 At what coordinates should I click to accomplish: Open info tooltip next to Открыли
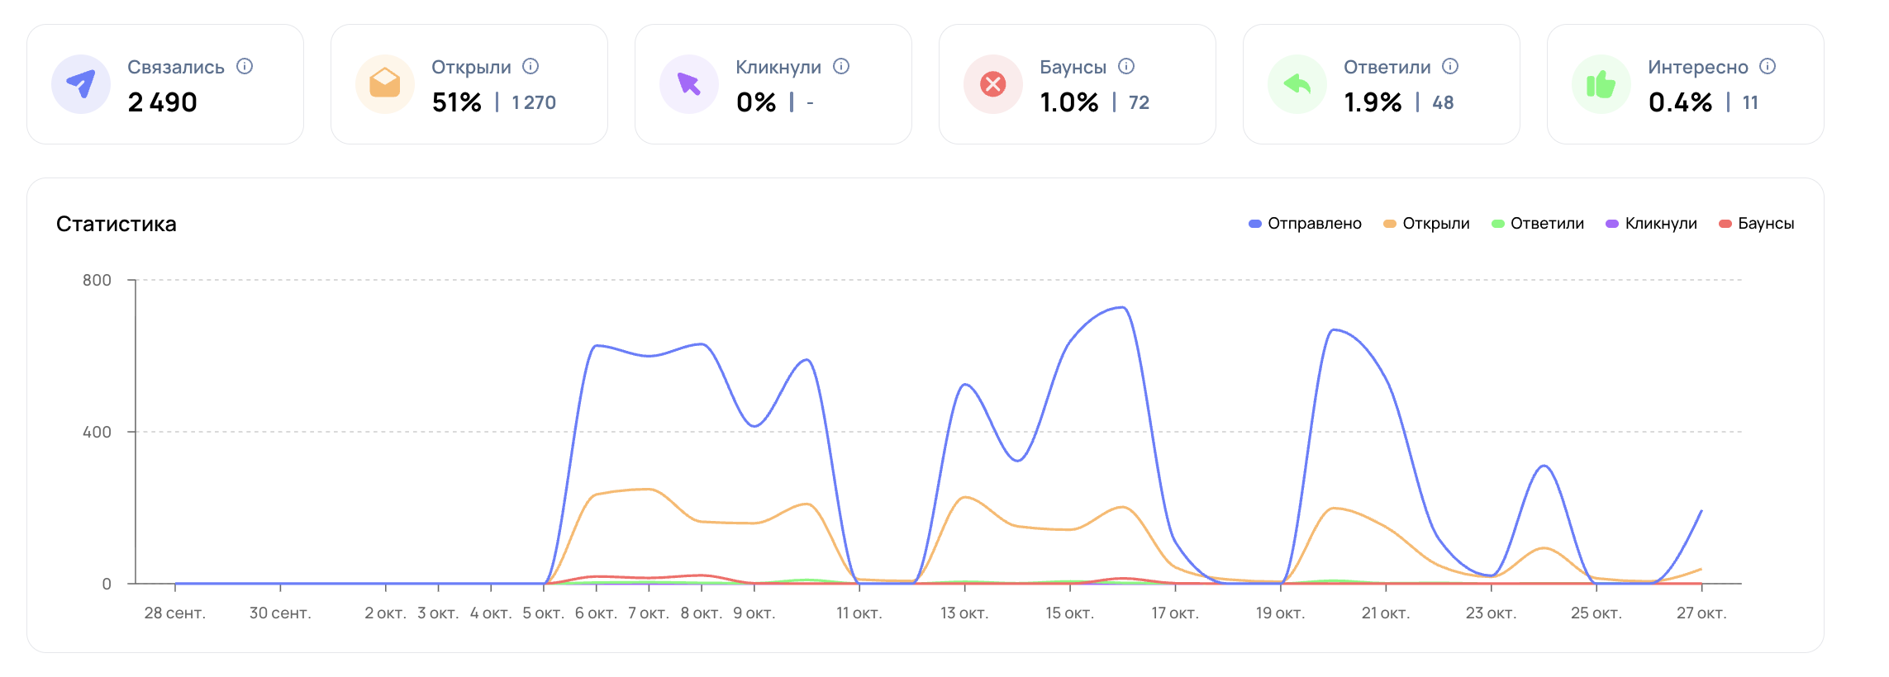click(531, 66)
